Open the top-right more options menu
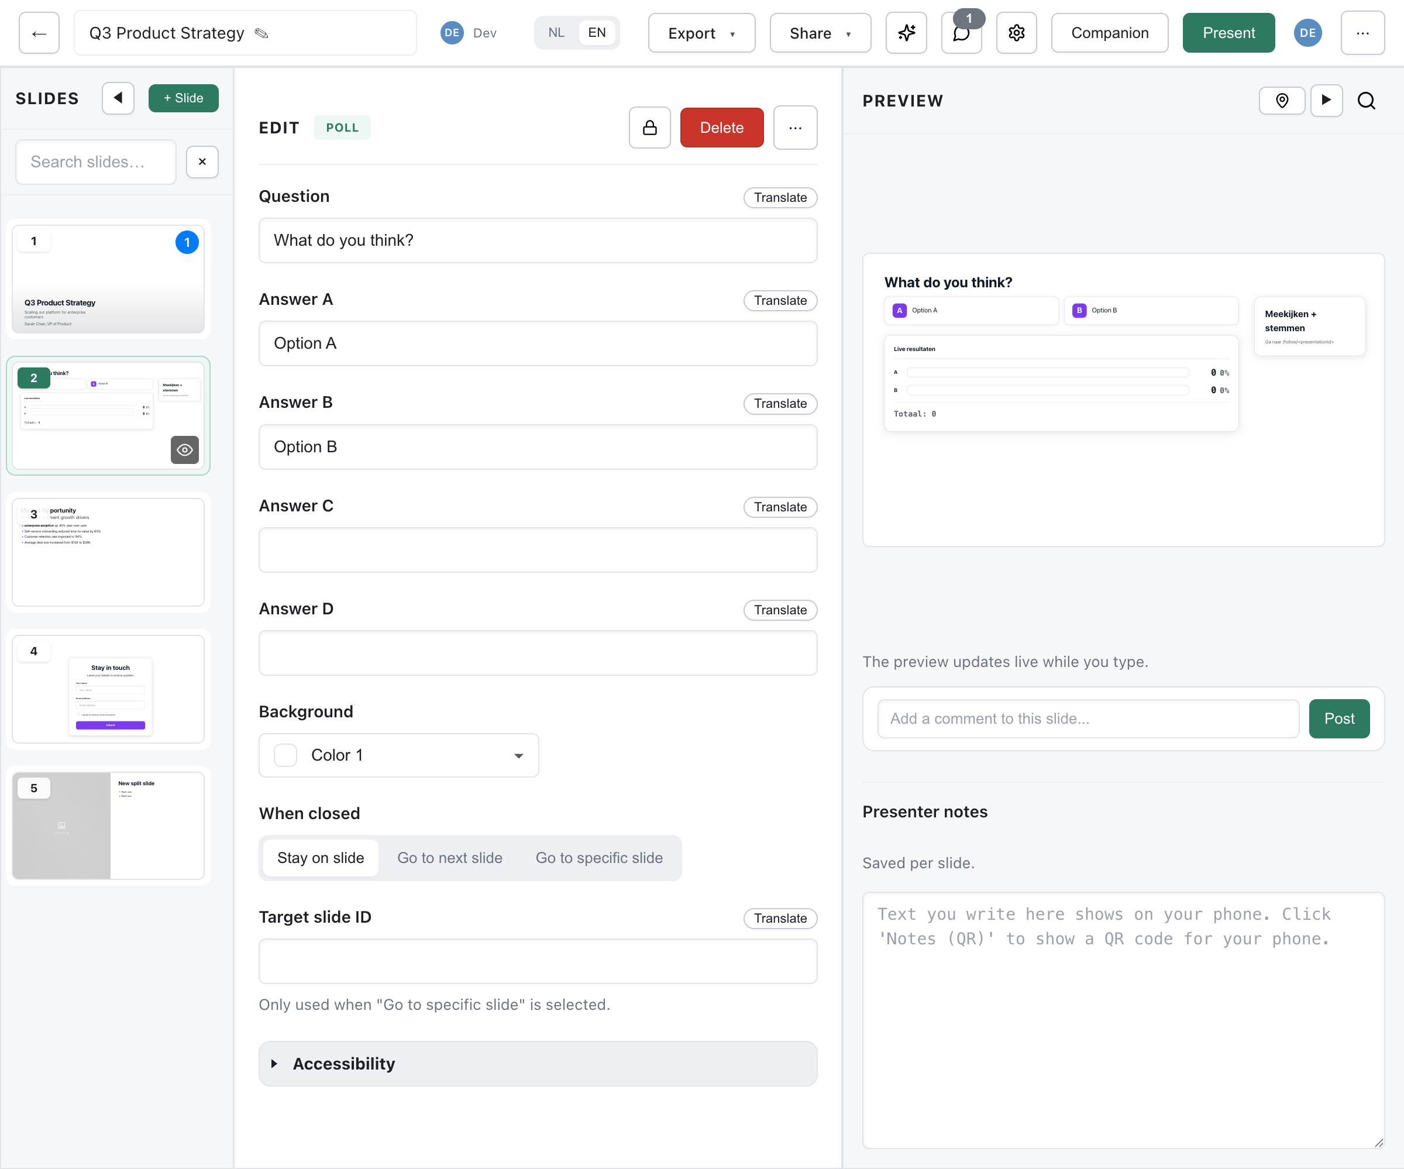This screenshot has width=1404, height=1169. click(1362, 33)
